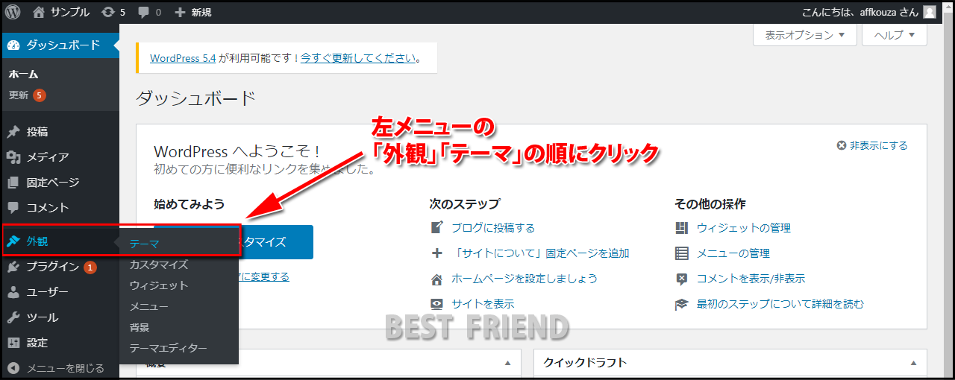
Task: Click the list icon beside メニューの管理
Action: 681,253
